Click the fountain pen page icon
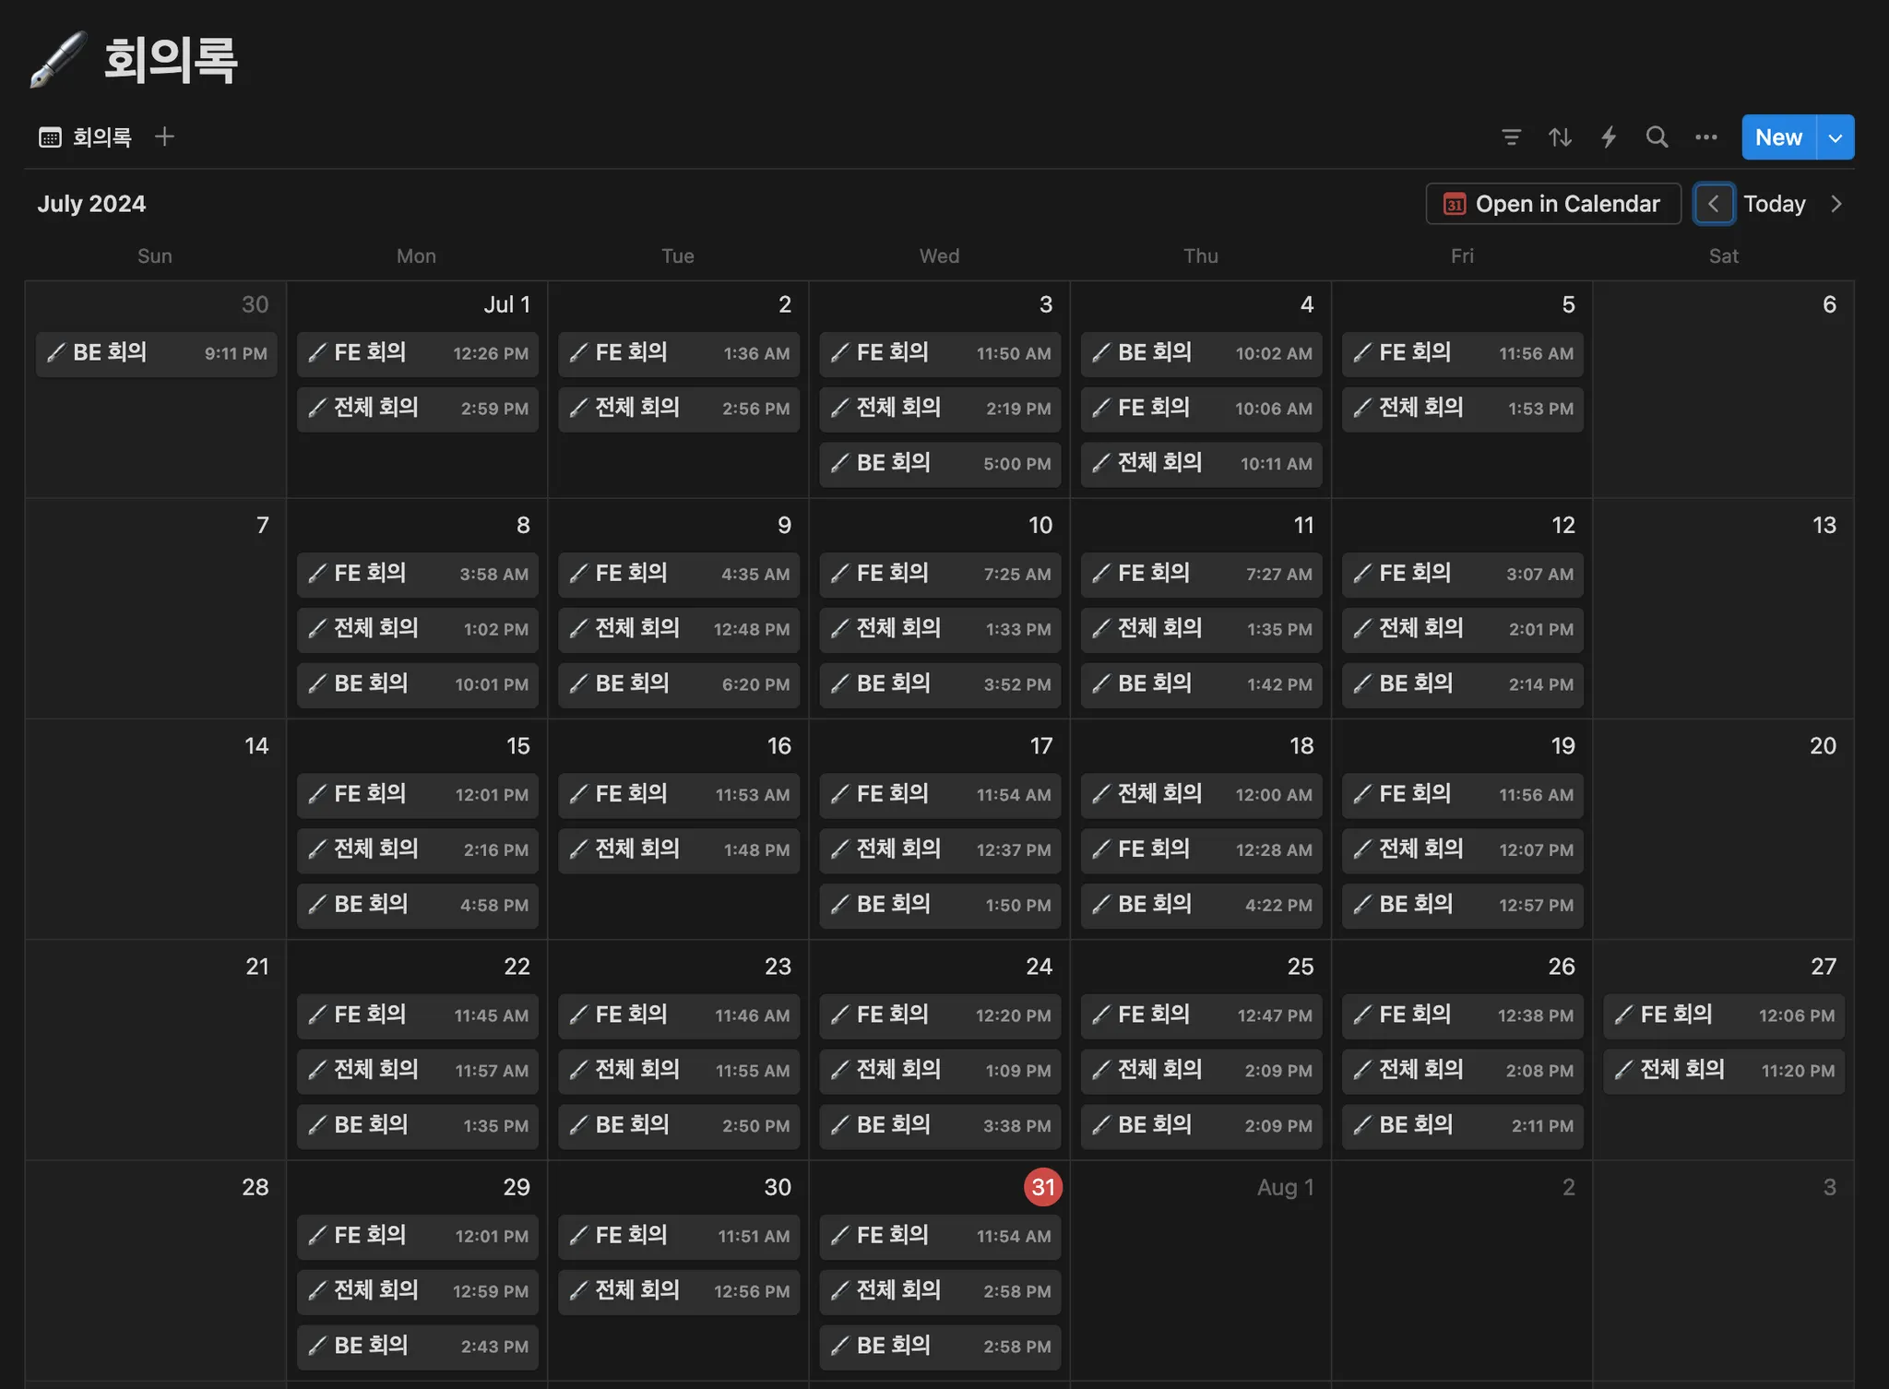 point(57,60)
